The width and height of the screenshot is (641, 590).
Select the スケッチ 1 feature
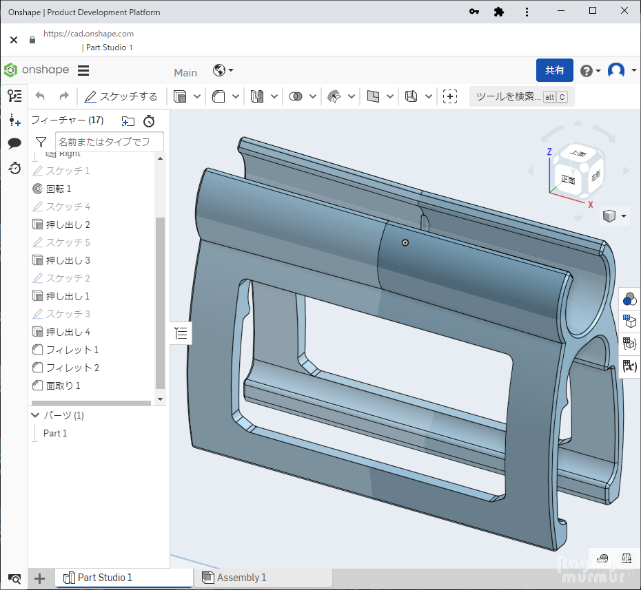pos(68,171)
